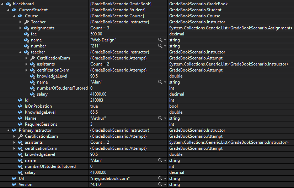This screenshot has width=294, height=188.
Task: Open text visualizer magnifier for "Web Design"
Action: 160,40
